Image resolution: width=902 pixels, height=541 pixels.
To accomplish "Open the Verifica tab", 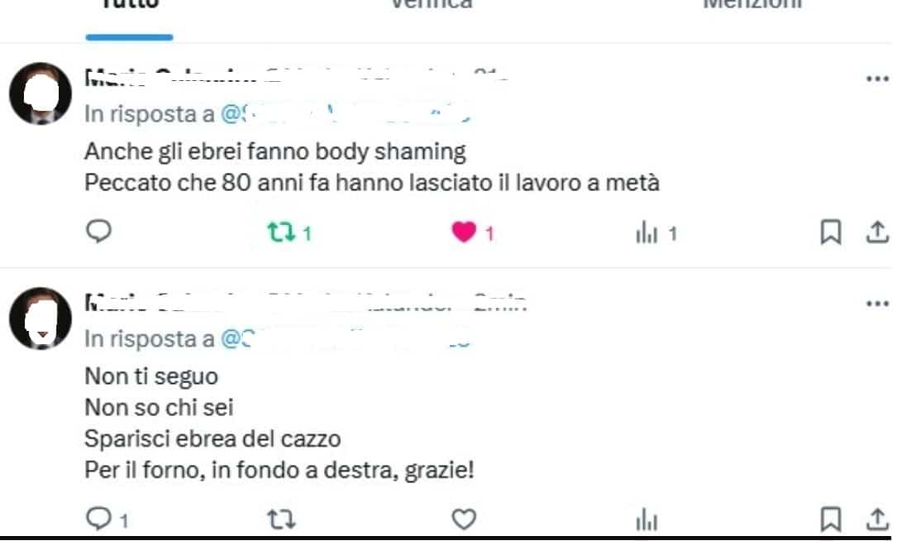I will click(432, 5).
